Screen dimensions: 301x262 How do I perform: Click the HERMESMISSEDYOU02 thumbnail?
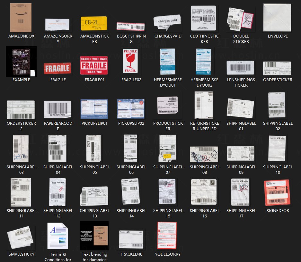tap(203, 62)
